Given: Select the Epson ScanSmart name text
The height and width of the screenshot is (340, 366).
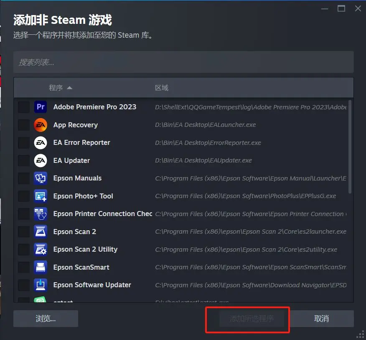Looking at the screenshot, I should coord(81,267).
